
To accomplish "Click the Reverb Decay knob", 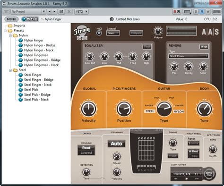I will coord(189,67).
